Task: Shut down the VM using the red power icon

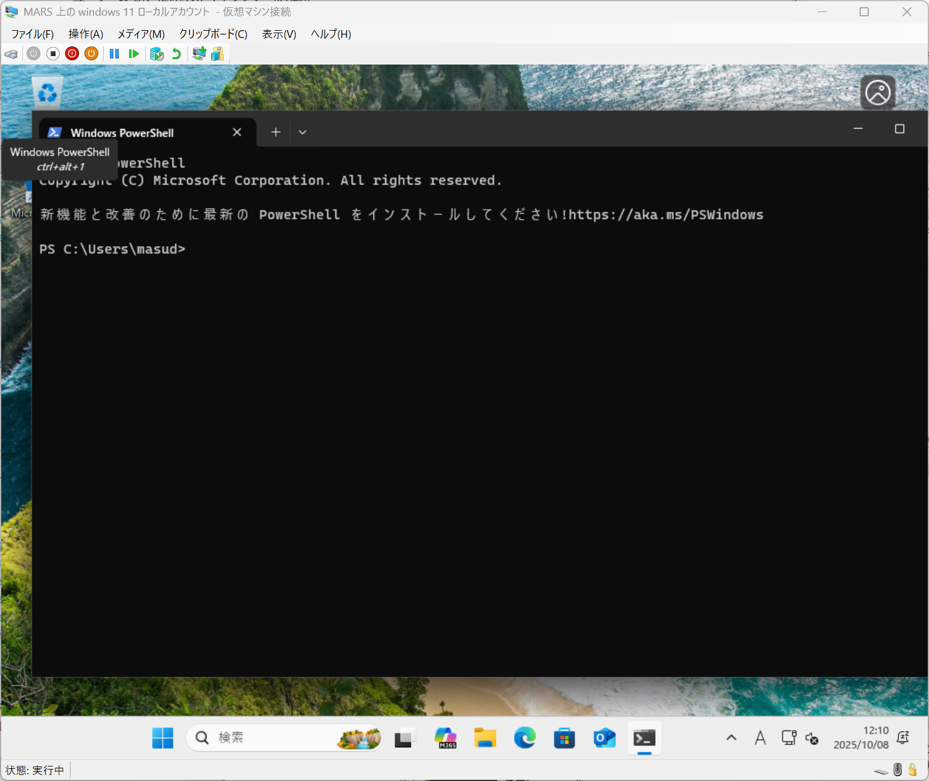Action: tap(72, 54)
